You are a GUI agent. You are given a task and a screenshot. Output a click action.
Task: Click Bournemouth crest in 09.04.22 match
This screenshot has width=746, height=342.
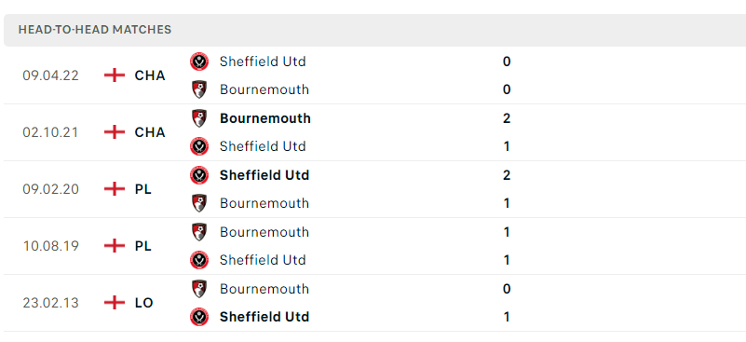pos(199,89)
